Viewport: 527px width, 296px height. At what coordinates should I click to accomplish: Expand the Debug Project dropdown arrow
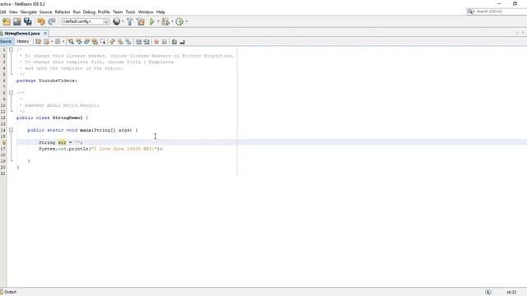tap(172, 21)
